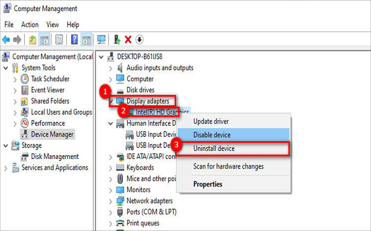Expand Audio inputs and outputs category

click(x=110, y=68)
